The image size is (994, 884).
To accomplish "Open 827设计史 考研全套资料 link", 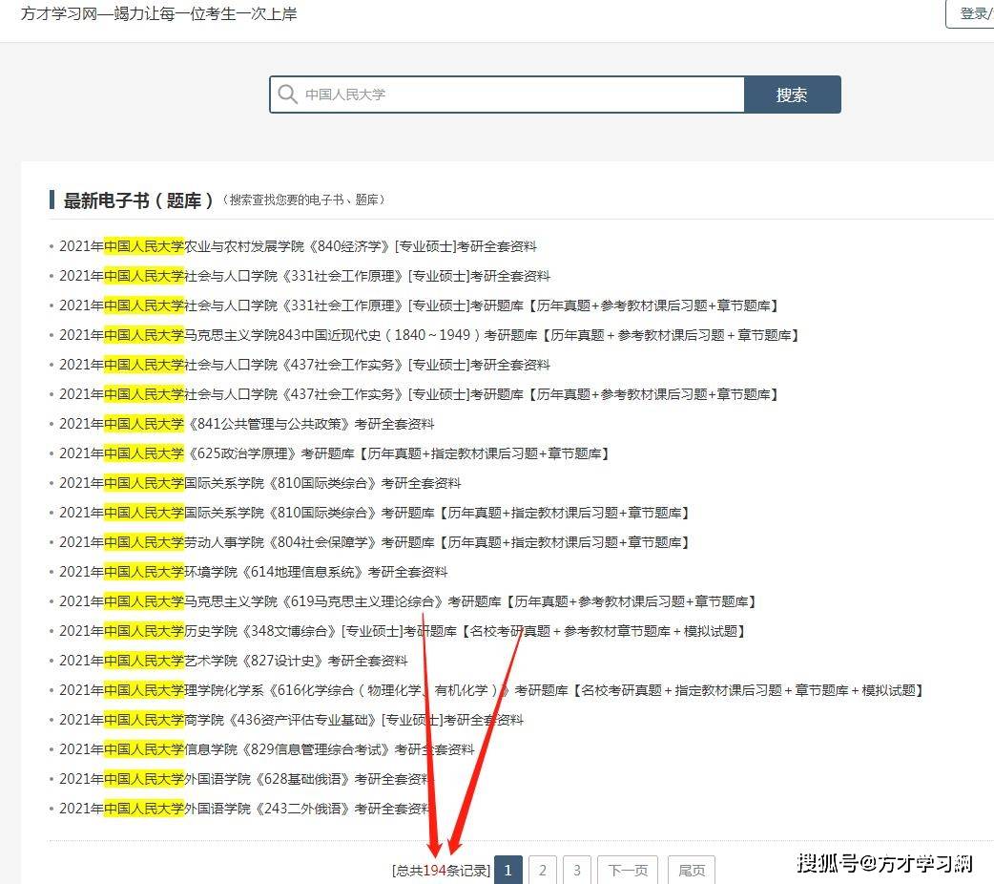I will [234, 661].
